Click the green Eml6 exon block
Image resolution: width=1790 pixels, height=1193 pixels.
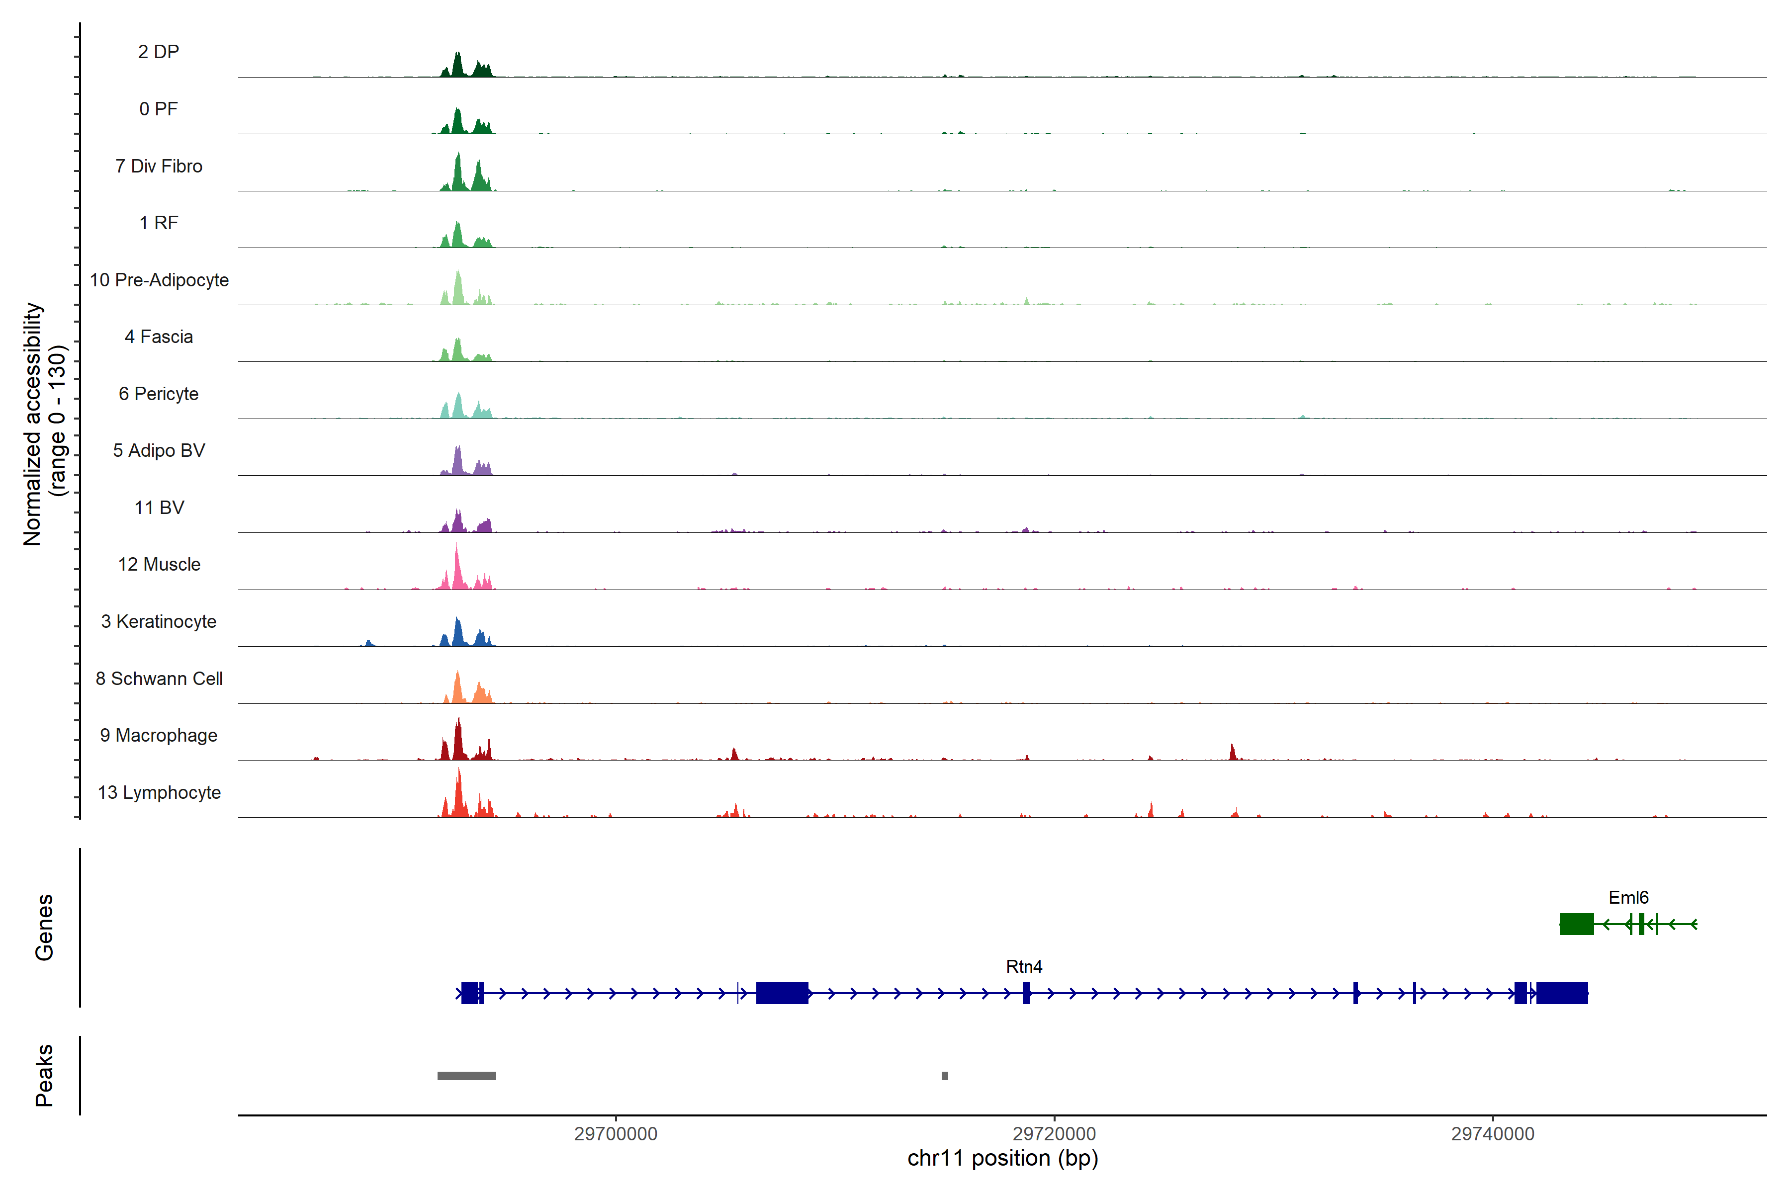(x=1576, y=924)
